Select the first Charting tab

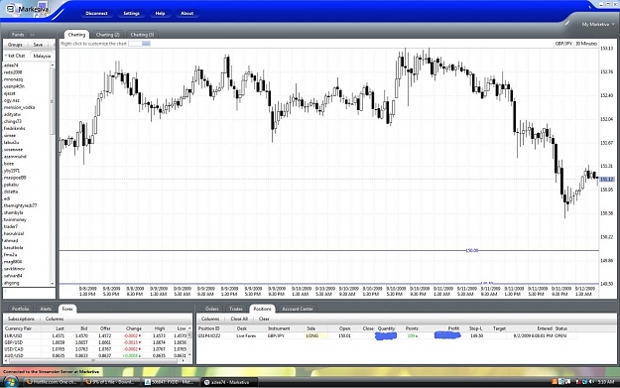tap(76, 35)
